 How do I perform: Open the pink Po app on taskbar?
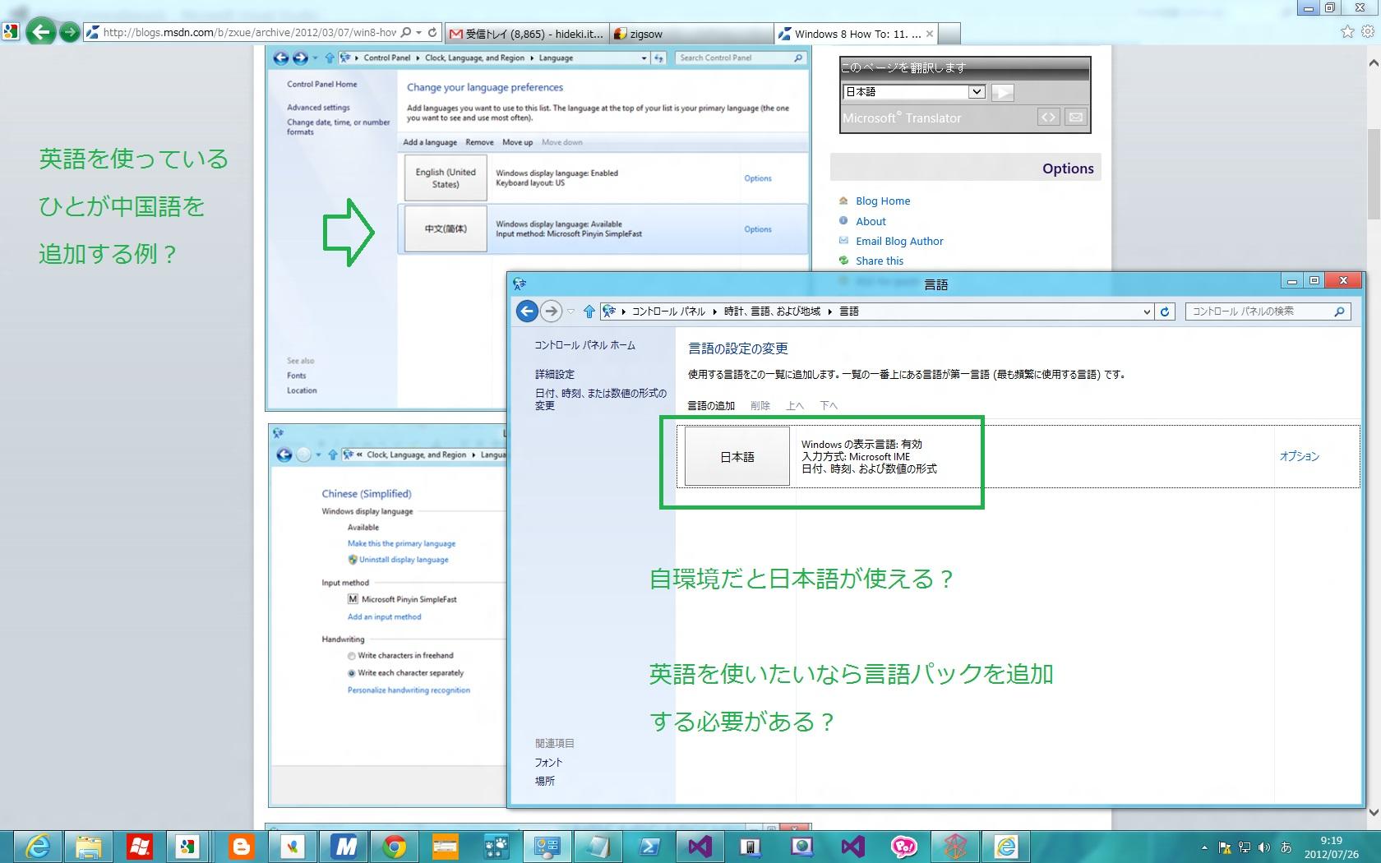[x=904, y=847]
